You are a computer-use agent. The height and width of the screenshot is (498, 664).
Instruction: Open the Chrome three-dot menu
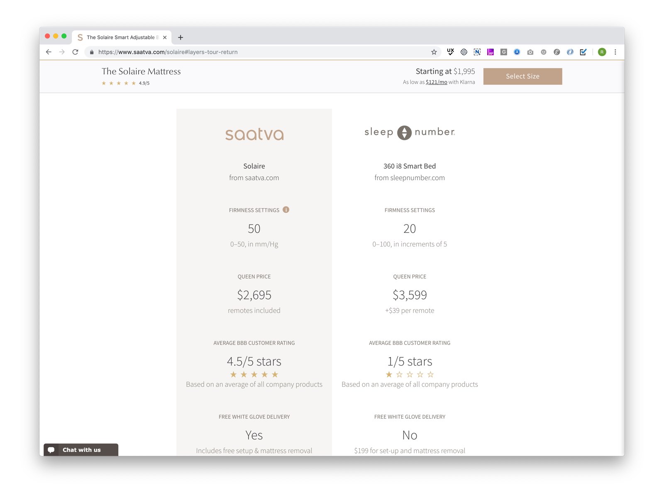pyautogui.click(x=615, y=52)
